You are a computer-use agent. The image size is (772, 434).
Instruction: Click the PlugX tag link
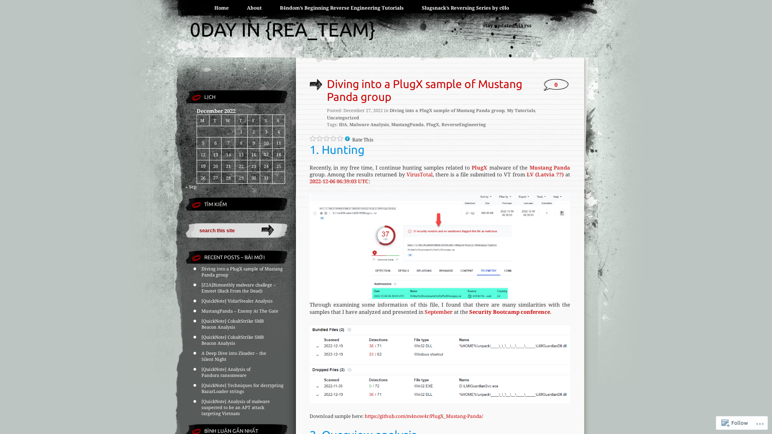click(x=433, y=124)
